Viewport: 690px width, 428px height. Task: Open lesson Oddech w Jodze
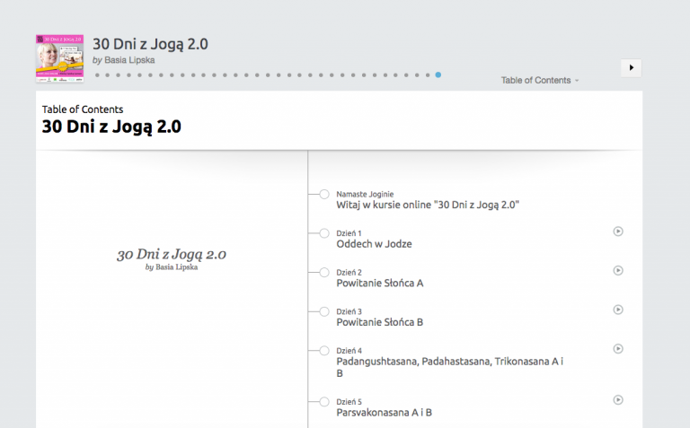tap(374, 244)
